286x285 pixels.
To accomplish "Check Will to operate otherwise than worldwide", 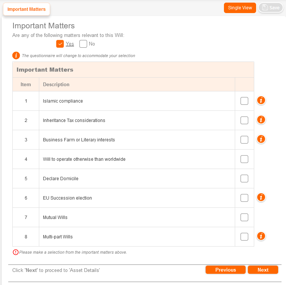I will 244,159.
